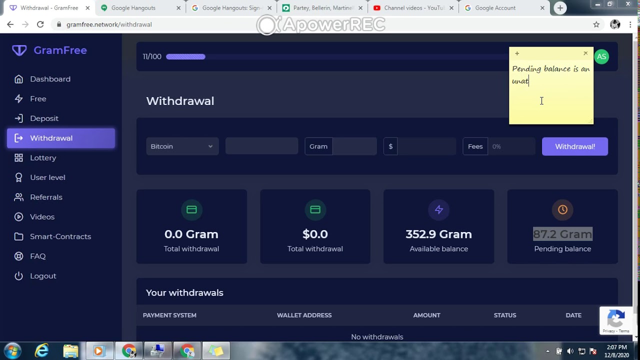
Task: Open the Chrome profile avatar
Action: [x=615, y=24]
